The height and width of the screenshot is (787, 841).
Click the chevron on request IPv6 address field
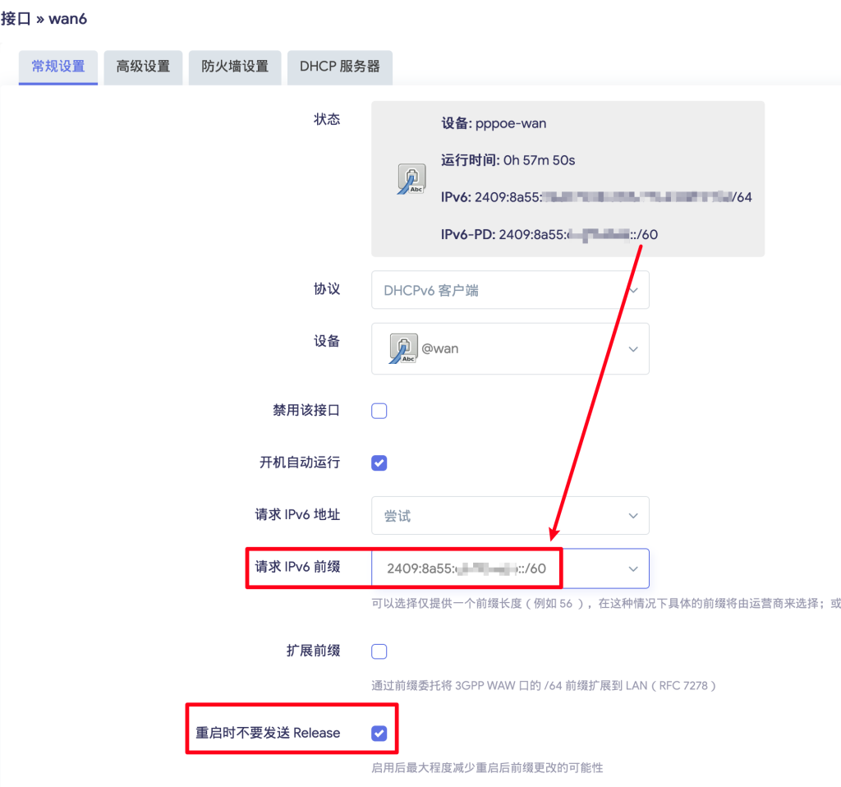633,516
